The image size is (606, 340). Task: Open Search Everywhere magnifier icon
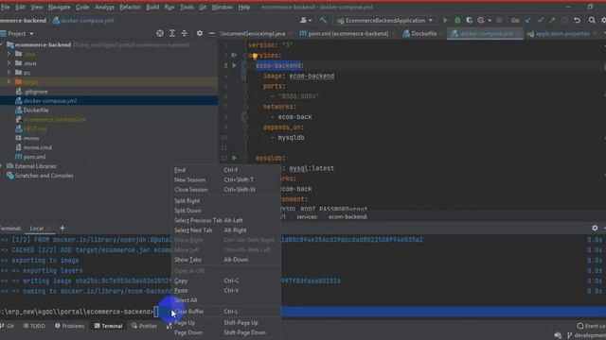pyautogui.click(x=592, y=21)
